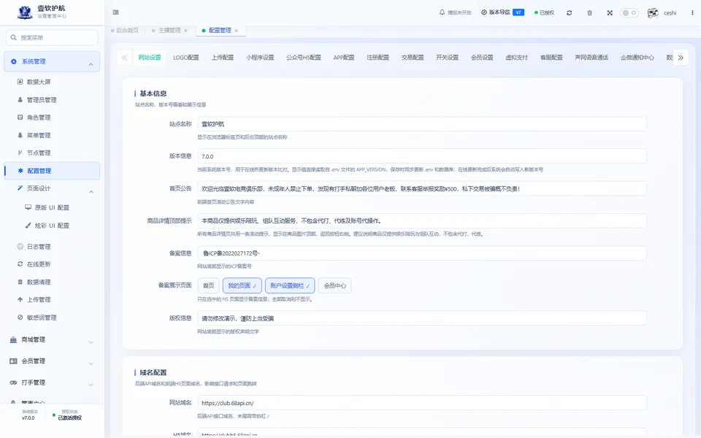Toggle the dark/light theme switch
701x438 pixels.
[629, 12]
